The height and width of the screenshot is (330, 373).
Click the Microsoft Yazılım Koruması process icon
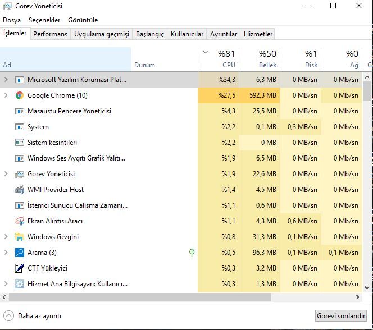[x=20, y=80]
